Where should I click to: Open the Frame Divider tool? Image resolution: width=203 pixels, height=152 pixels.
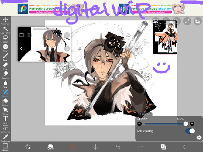click(x=5, y=129)
